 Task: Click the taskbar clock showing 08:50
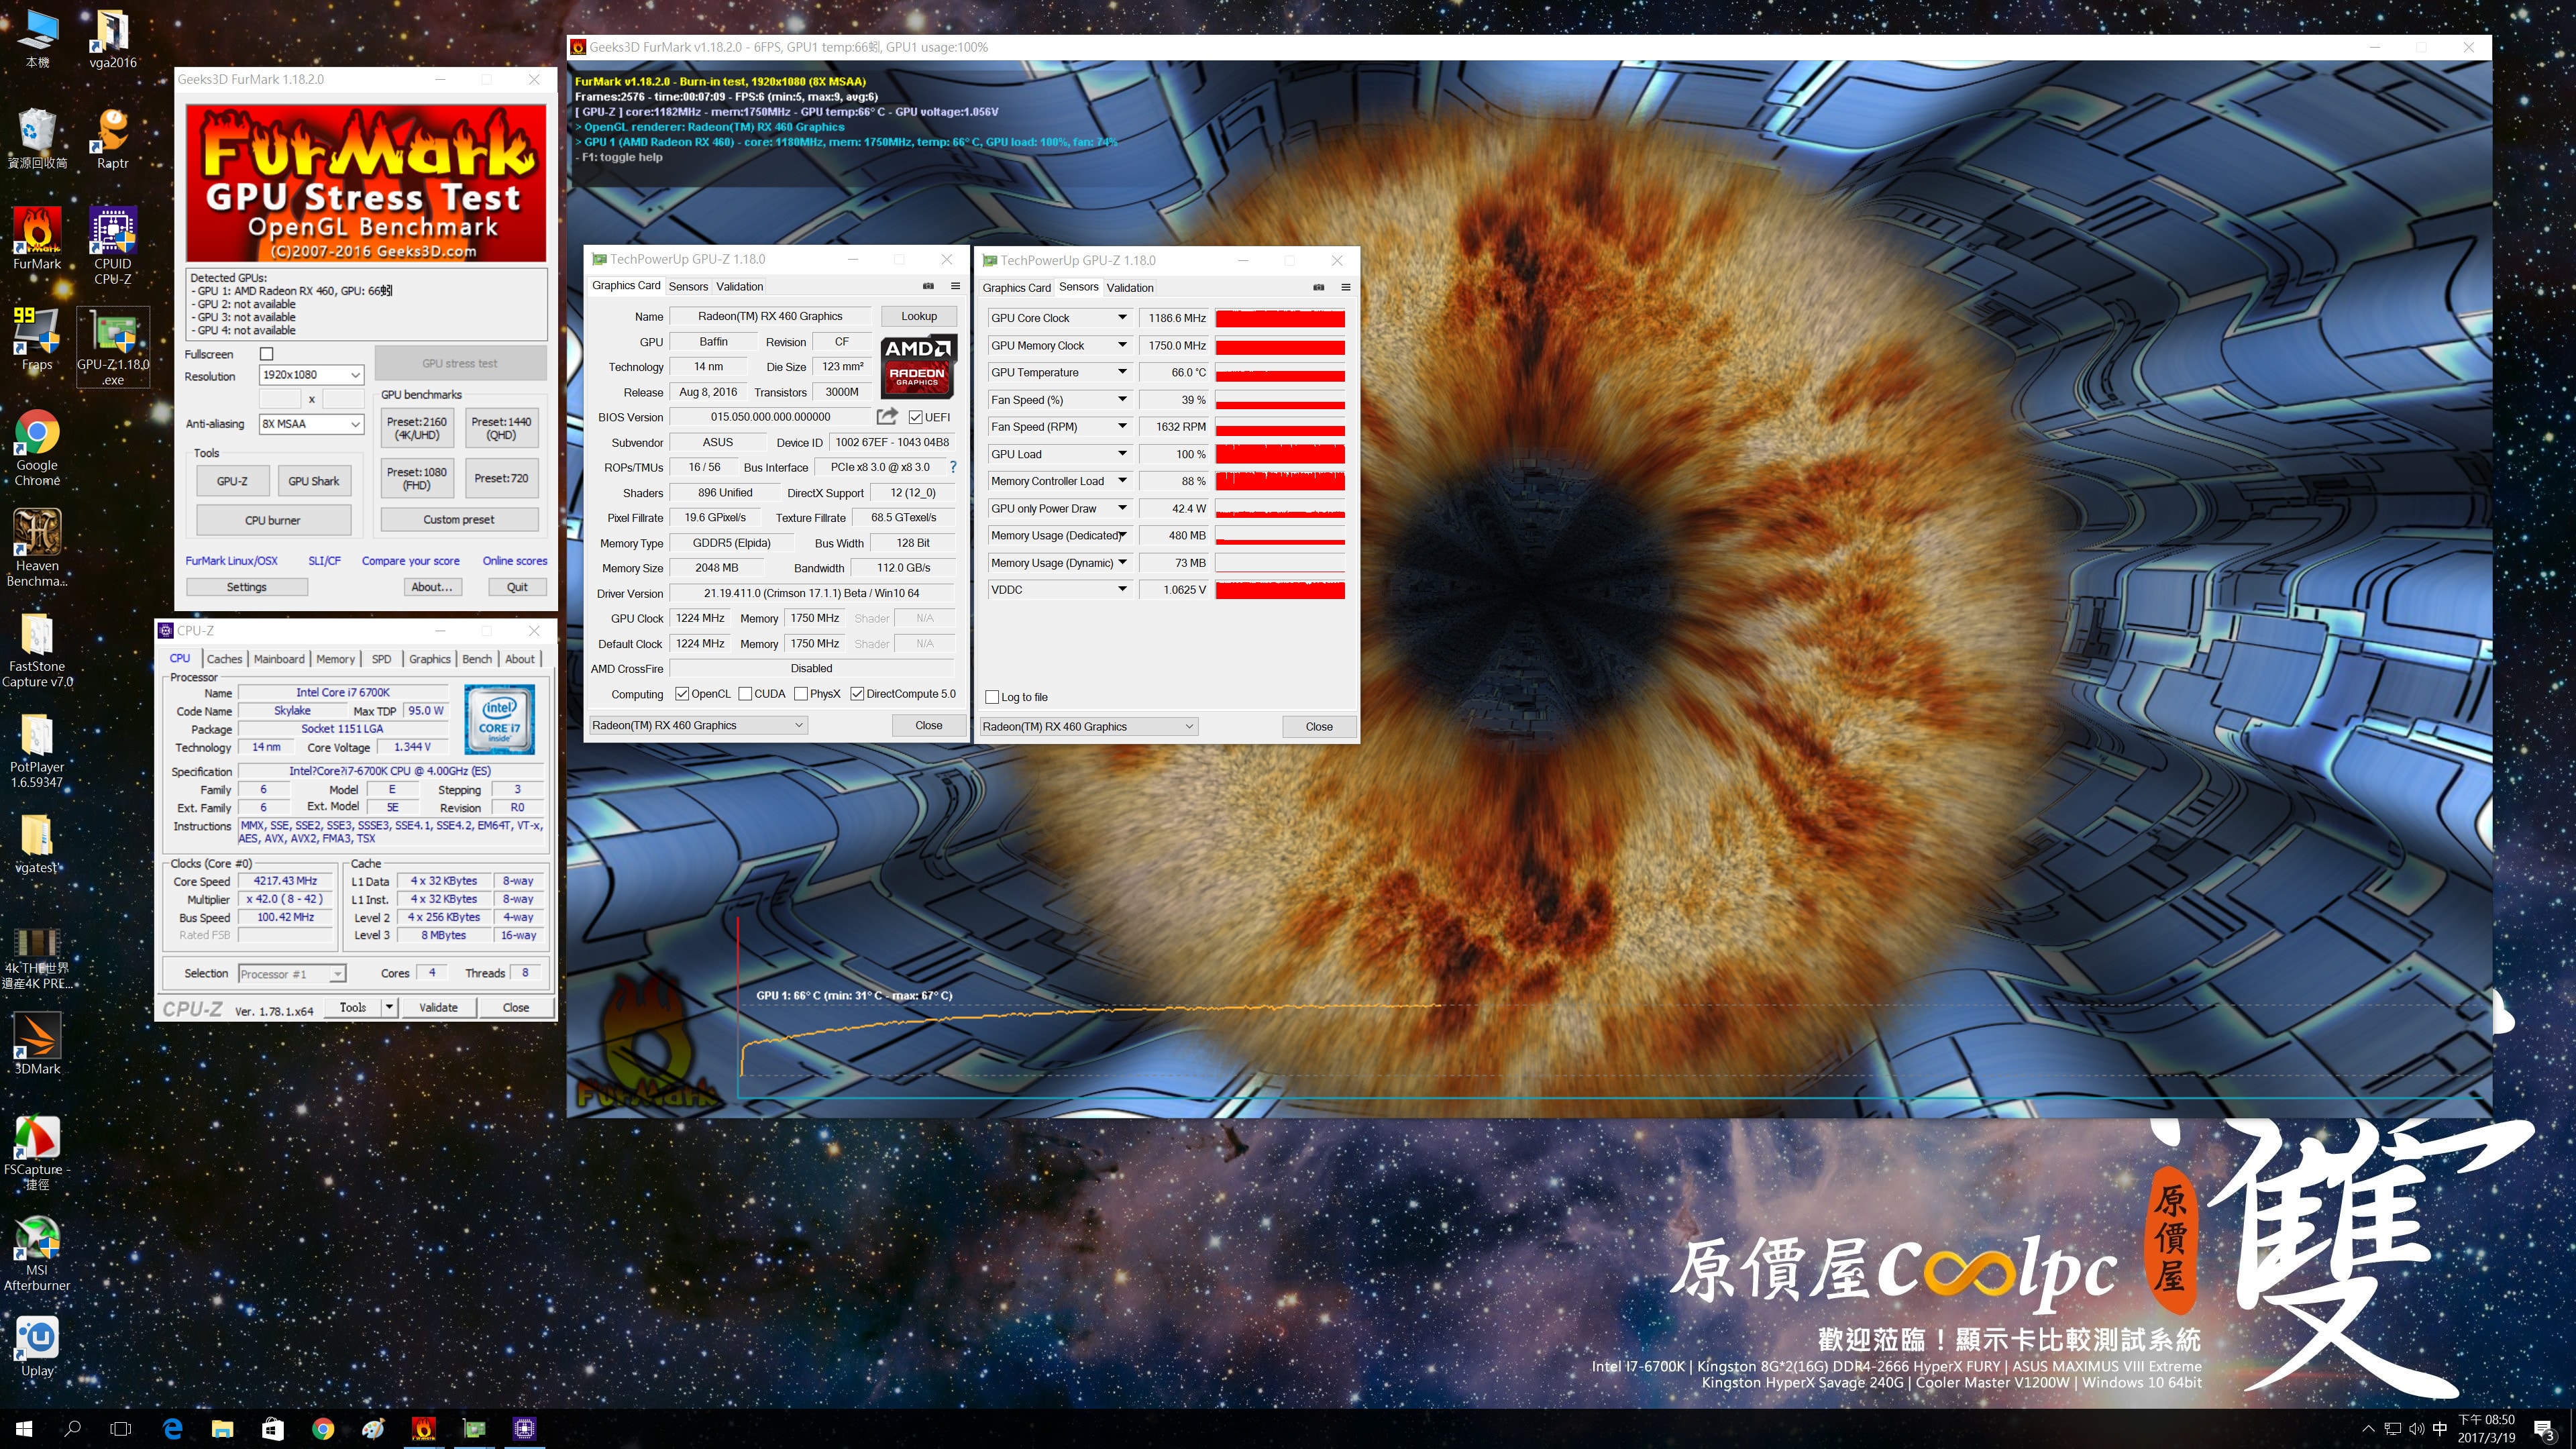click(2486, 1428)
